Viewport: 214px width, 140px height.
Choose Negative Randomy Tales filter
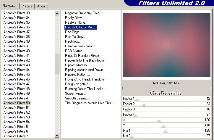point(84,13)
